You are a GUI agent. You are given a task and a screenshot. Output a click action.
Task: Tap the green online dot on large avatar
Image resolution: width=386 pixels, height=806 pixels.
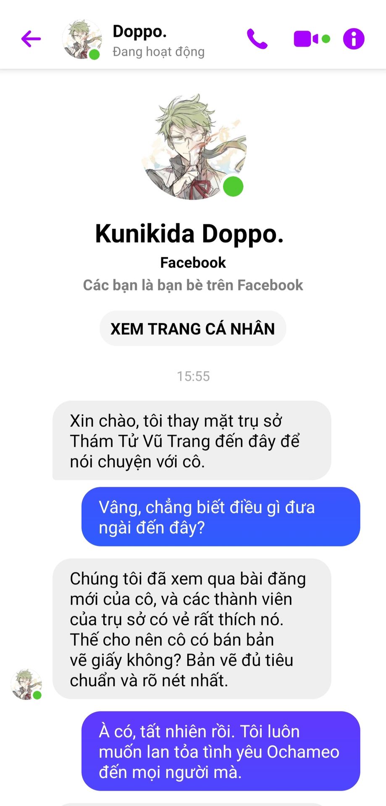233,186
